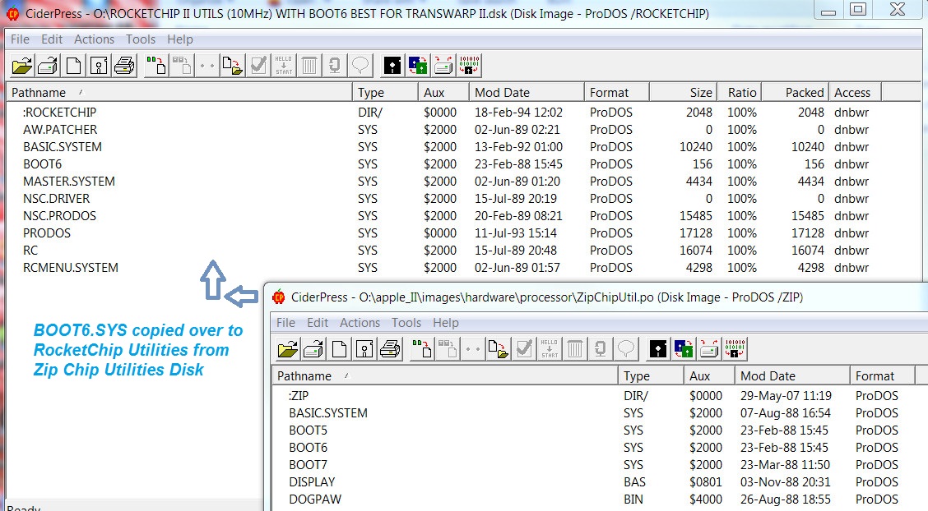Viewport: 928px width, 511px height.
Task: Select NSC.PRODOS file row
Action: [x=446, y=215]
